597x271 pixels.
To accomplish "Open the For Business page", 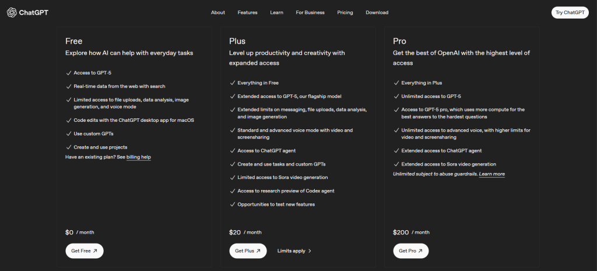I will coord(310,12).
